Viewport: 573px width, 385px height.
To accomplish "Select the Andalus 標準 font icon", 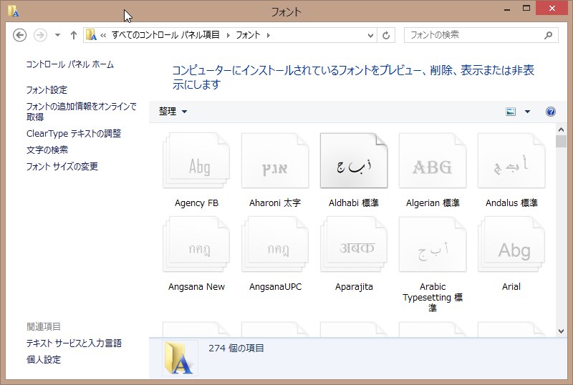I will point(511,161).
